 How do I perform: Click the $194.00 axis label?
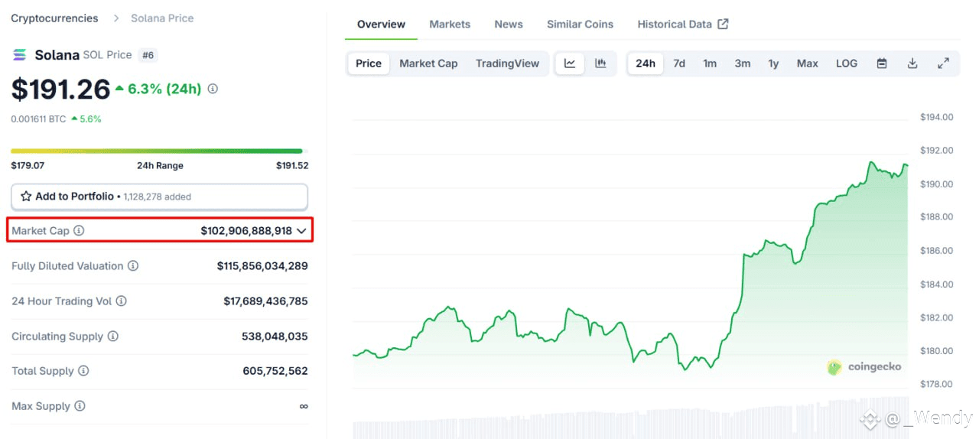(936, 117)
